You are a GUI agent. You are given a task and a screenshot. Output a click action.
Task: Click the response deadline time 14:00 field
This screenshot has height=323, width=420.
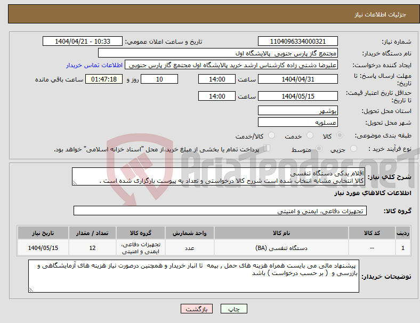[x=217, y=79]
